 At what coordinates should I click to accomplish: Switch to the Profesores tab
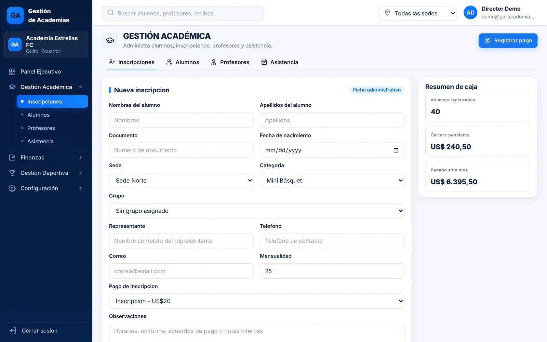(x=230, y=62)
